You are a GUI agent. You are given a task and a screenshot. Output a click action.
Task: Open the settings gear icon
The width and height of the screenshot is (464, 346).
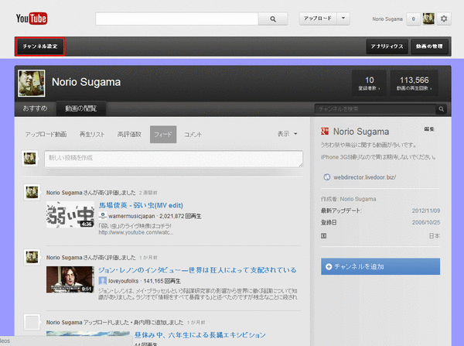click(444, 19)
